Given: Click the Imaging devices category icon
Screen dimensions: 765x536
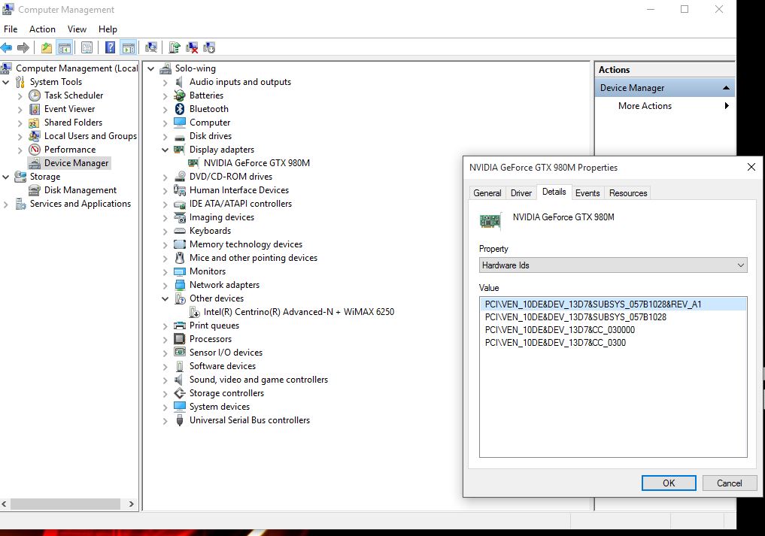Looking at the screenshot, I should pos(180,217).
